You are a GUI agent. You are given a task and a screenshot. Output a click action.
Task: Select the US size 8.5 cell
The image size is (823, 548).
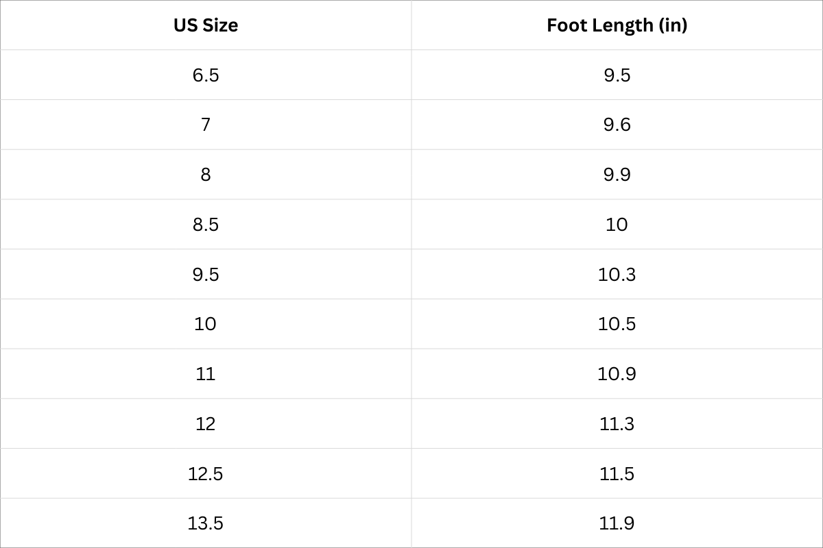tap(206, 225)
